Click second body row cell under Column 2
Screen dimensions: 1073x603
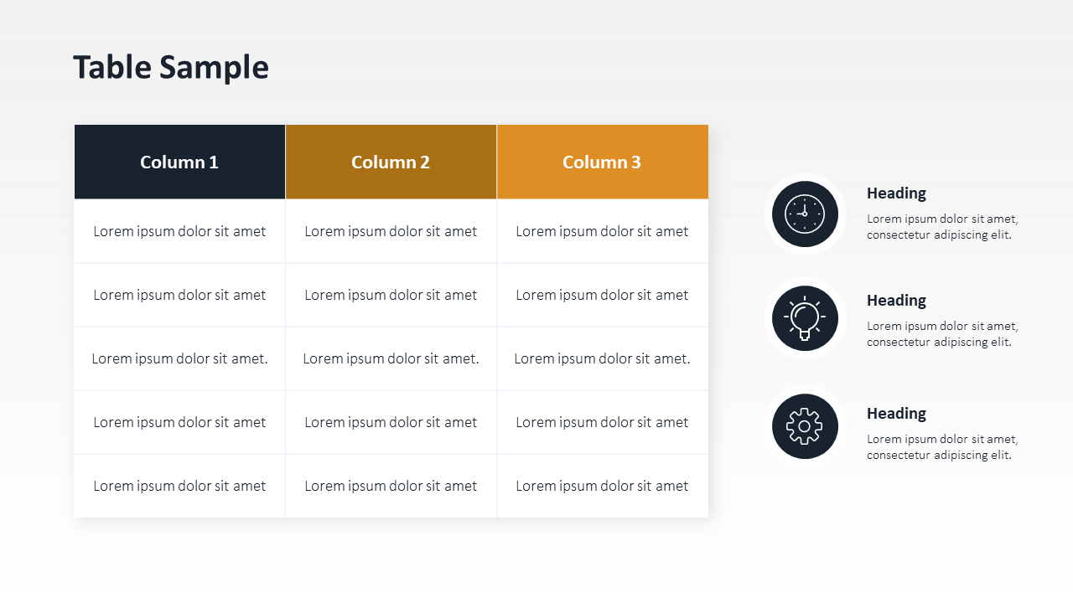point(391,295)
